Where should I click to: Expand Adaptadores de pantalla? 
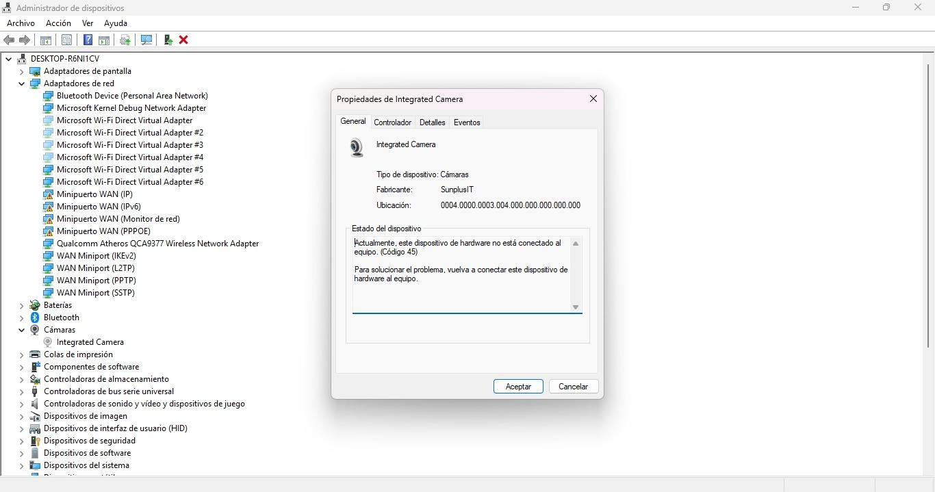(x=22, y=71)
